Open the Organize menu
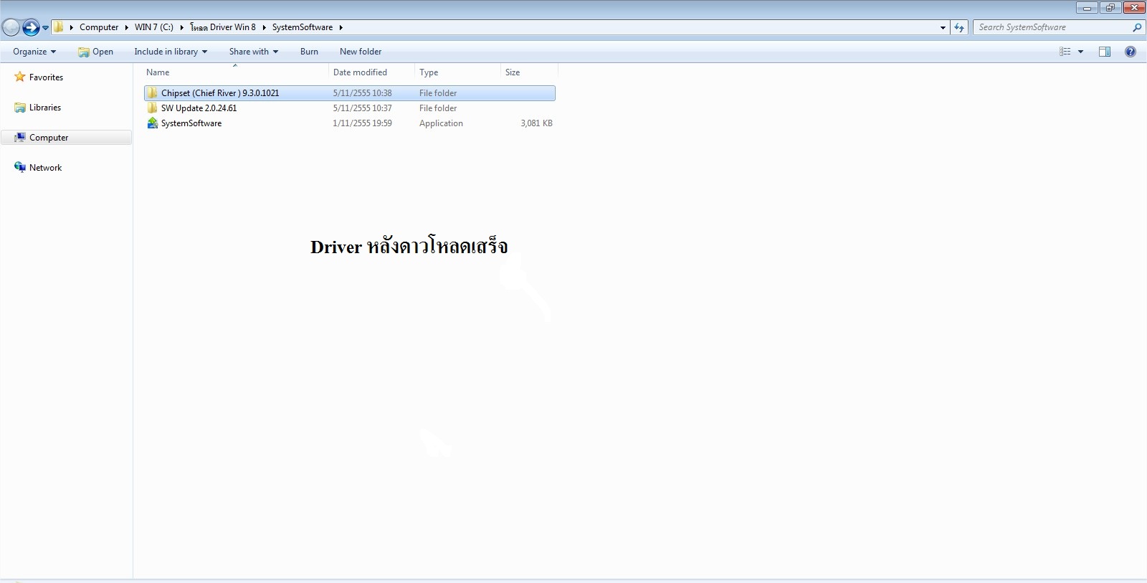 34,52
